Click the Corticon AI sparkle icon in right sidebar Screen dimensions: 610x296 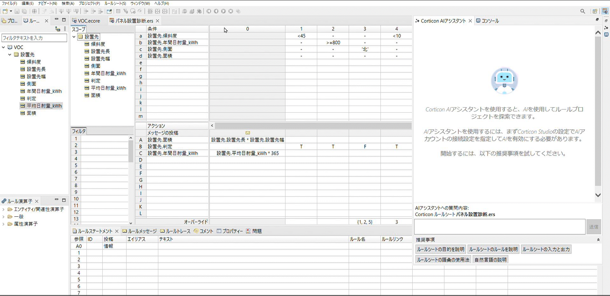[x=606, y=28]
